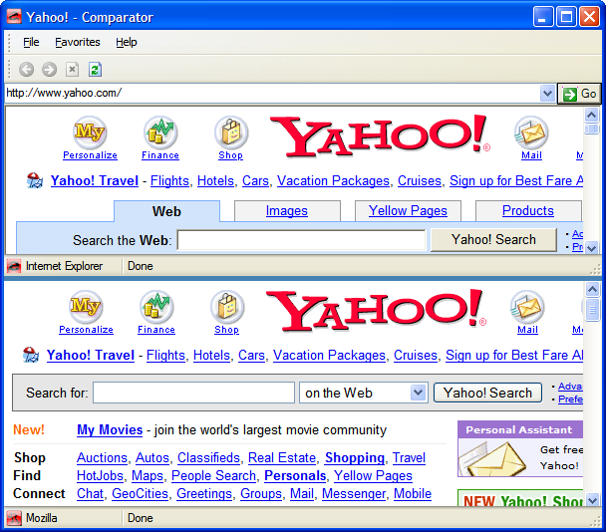This screenshot has width=606, height=532.
Task: Click the Messenger link
Action: (354, 494)
